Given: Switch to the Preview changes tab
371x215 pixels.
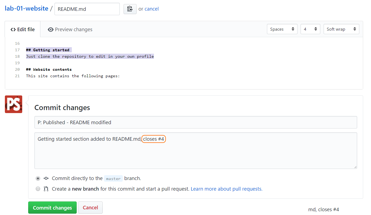Looking at the screenshot, I should pos(70,29).
